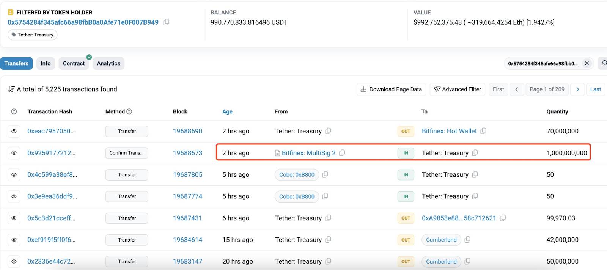The width and height of the screenshot is (607, 270).
Task: Click the filtered address field 0x5754284f345afc66a98fbb0
Action: 549,63
